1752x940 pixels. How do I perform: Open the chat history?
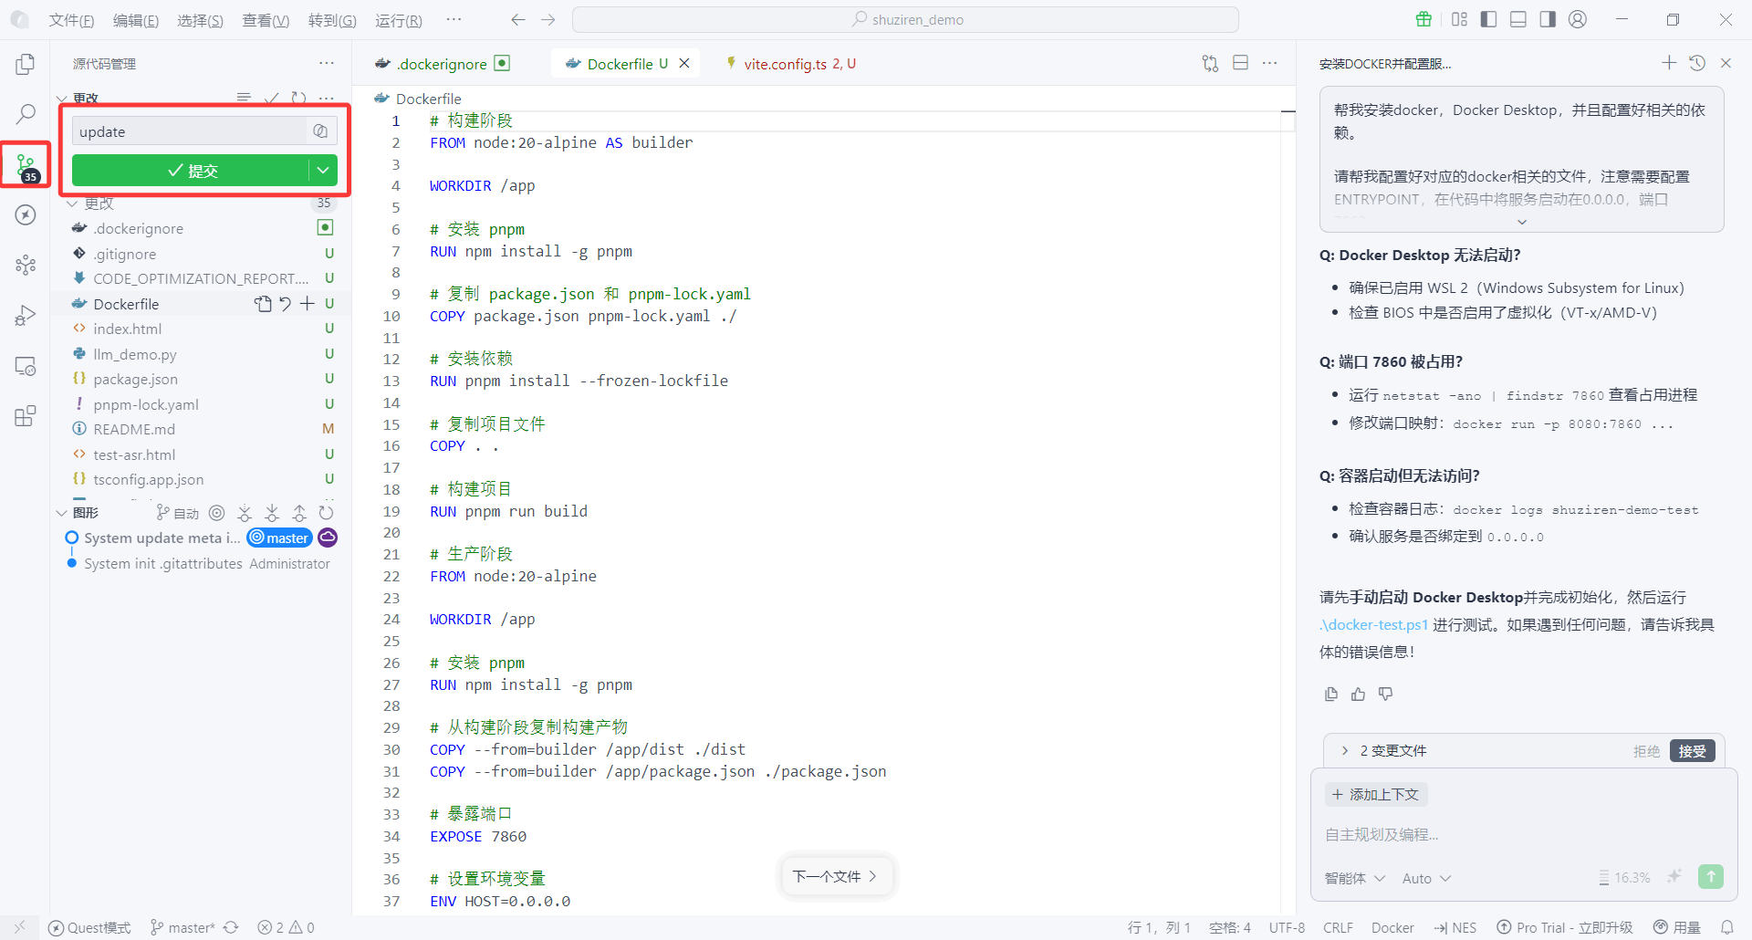tap(1697, 62)
